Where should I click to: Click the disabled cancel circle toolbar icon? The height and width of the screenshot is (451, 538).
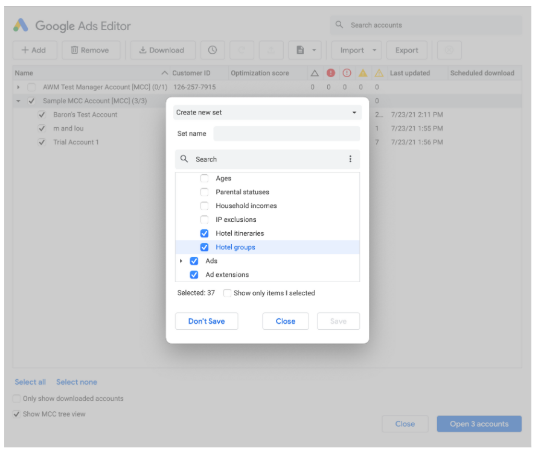click(x=449, y=50)
